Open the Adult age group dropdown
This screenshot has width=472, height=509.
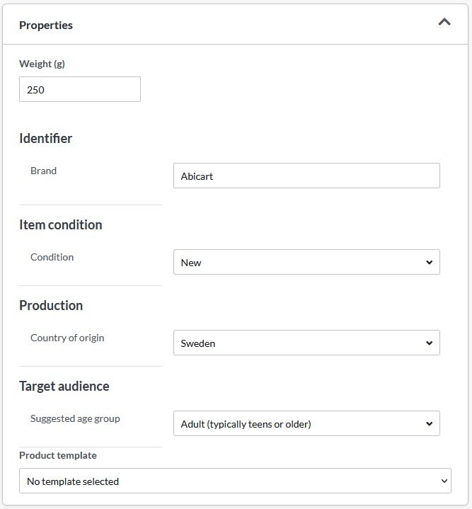(x=306, y=423)
